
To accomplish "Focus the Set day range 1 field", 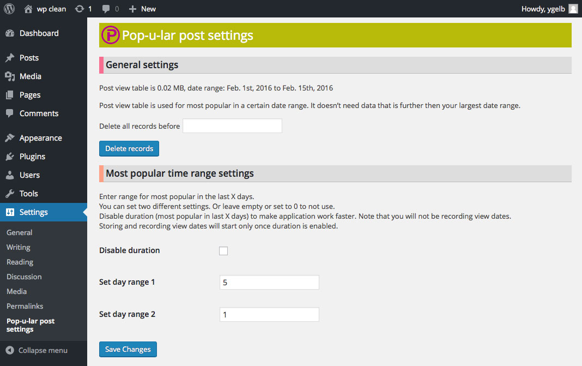I will coord(269,283).
